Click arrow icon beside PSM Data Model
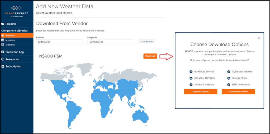 229,85
